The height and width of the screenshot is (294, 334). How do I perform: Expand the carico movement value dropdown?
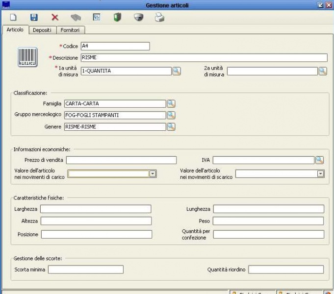coord(152,173)
